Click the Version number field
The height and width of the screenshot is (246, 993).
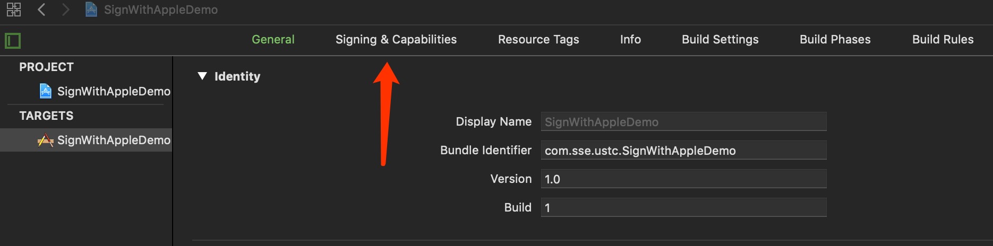click(683, 179)
